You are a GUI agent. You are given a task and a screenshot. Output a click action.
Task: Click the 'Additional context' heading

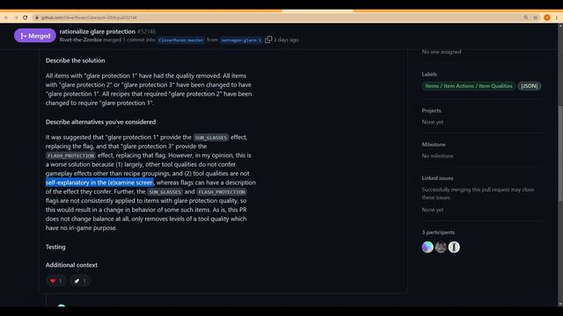71,265
